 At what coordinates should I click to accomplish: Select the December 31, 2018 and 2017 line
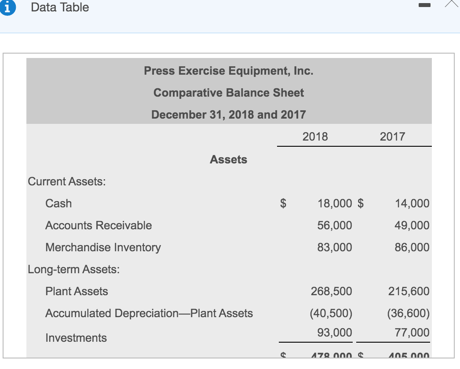[229, 114]
